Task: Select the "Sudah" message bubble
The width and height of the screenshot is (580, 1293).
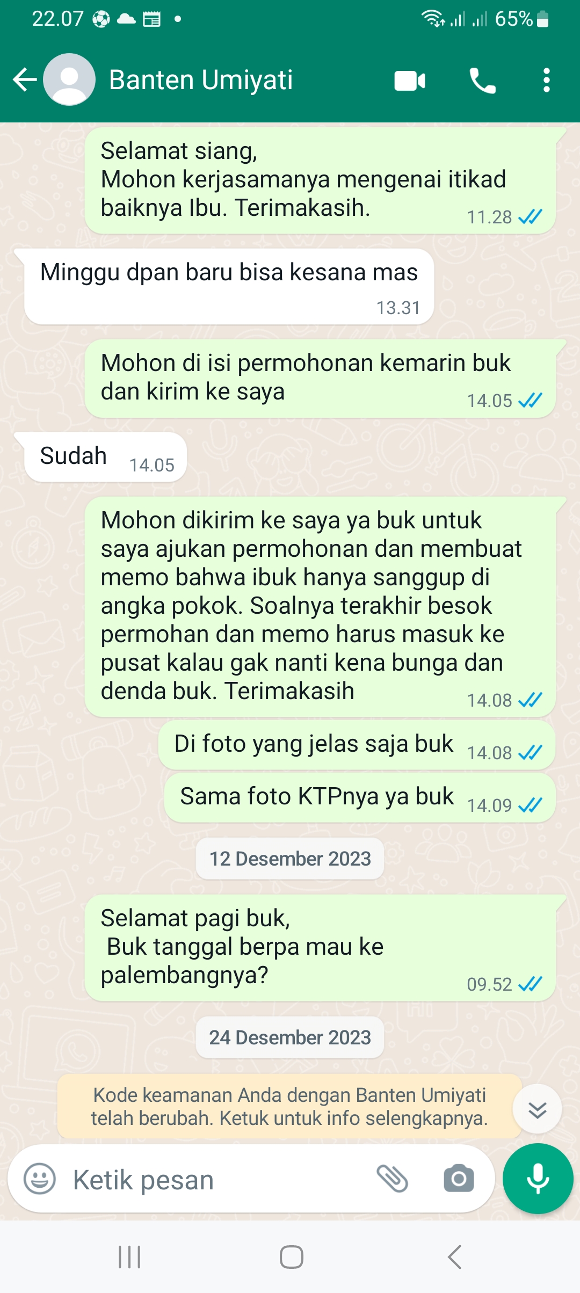Action: pos(105,457)
